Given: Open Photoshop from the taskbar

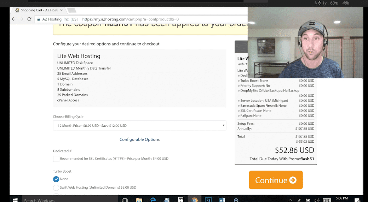Looking at the screenshot, I should point(208,200).
